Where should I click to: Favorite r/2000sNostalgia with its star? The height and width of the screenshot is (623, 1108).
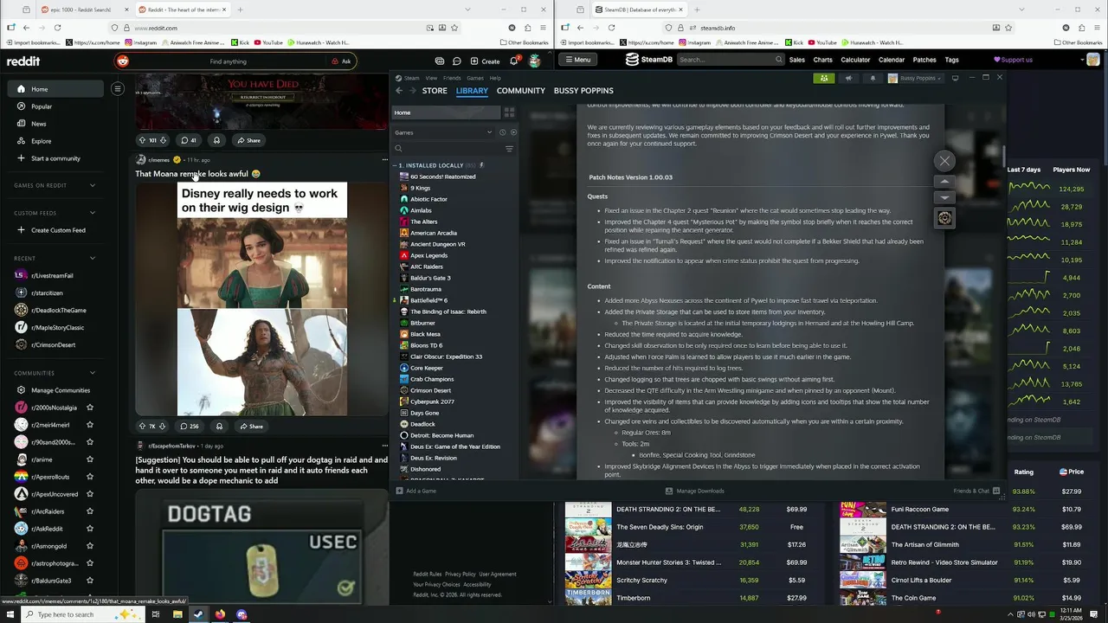[90, 408]
